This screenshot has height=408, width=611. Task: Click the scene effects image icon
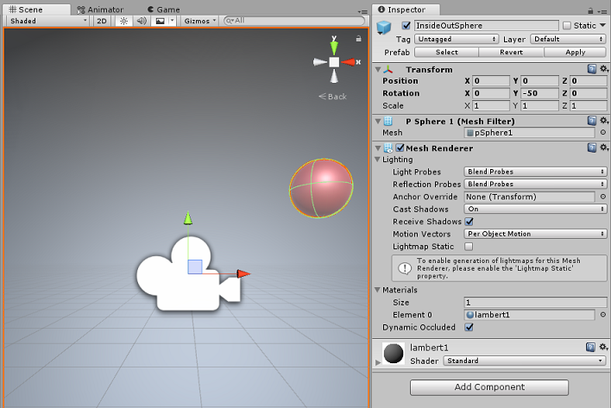pos(160,21)
